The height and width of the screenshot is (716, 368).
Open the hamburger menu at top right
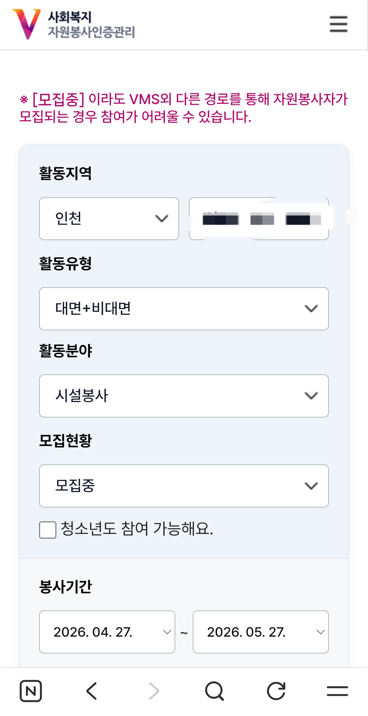pyautogui.click(x=338, y=24)
